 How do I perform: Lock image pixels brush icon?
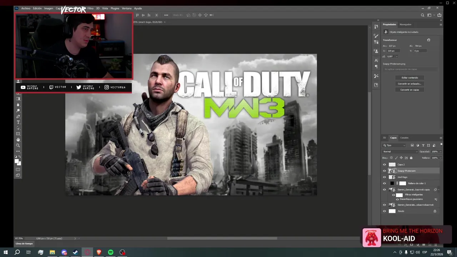click(396, 158)
